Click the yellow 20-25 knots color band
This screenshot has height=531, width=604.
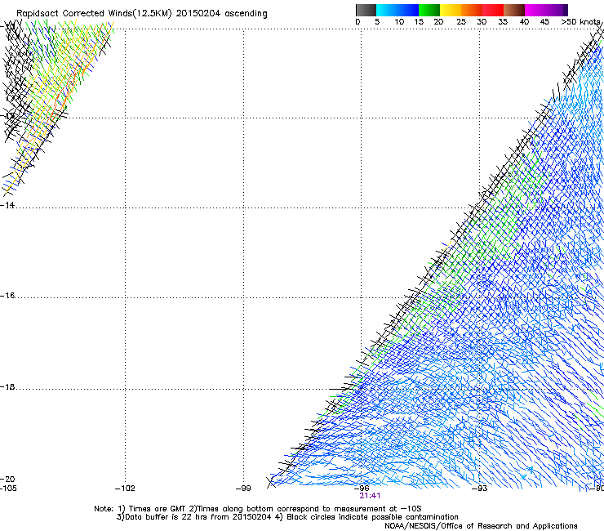tap(451, 10)
